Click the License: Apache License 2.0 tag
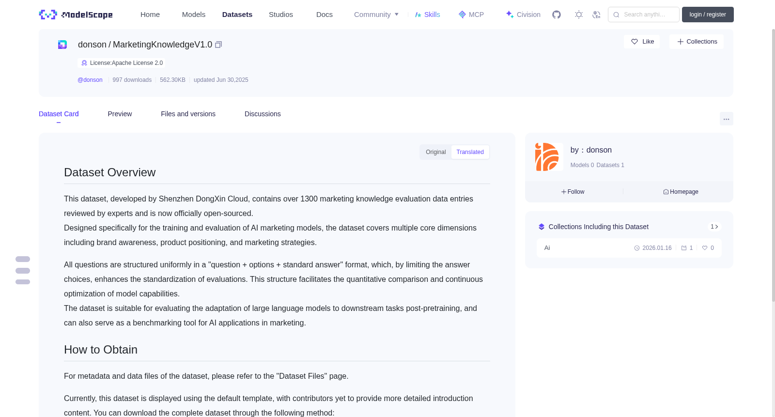 122,63
